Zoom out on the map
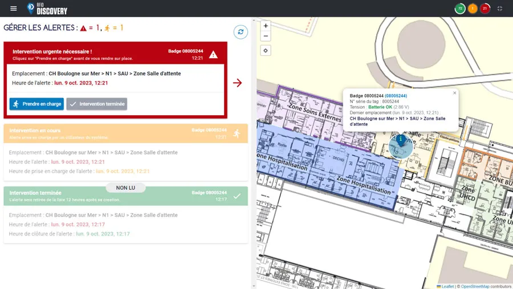Image resolution: width=513 pixels, height=289 pixels. coord(266,36)
